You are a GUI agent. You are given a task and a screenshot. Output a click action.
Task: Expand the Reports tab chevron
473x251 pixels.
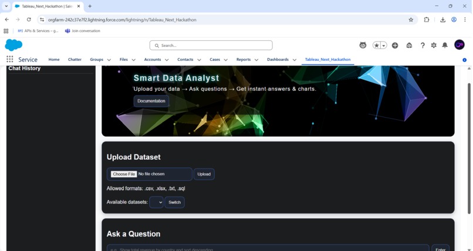pyautogui.click(x=256, y=60)
